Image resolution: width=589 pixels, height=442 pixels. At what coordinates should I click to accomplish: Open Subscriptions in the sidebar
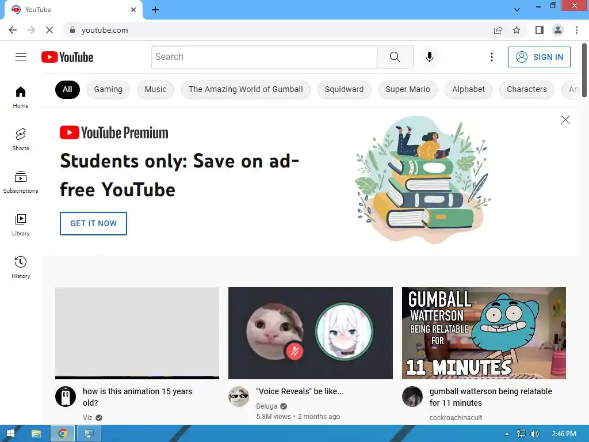tap(21, 182)
